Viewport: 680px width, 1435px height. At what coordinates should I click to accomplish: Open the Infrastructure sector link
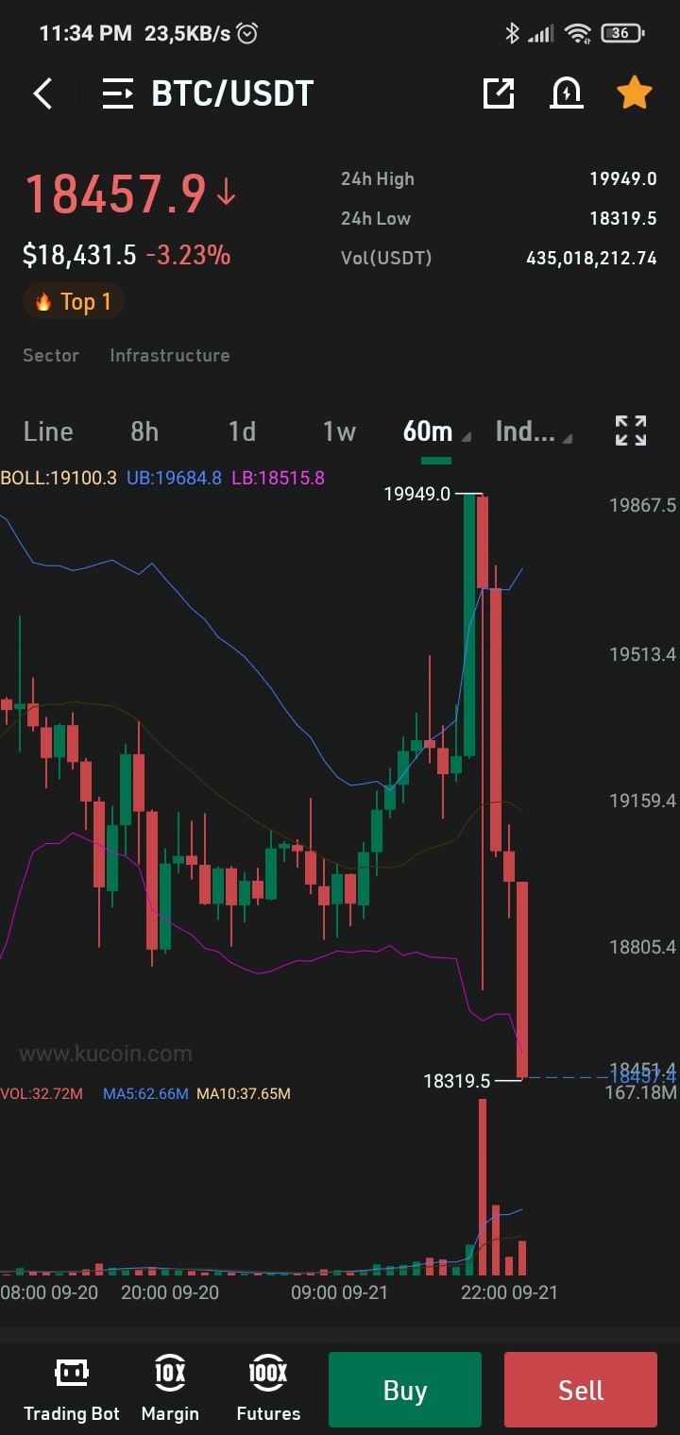click(170, 355)
